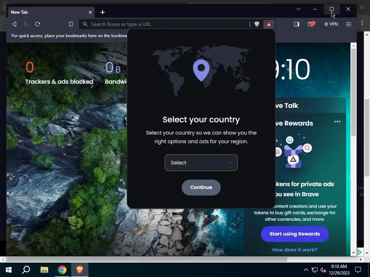Click Start using Rewards button

pos(294,234)
